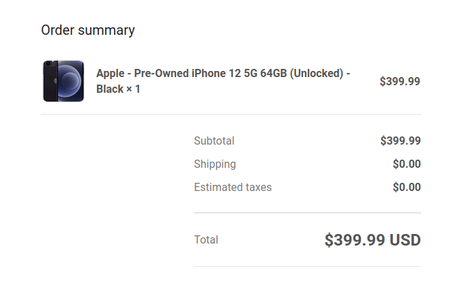Image resolution: width=464 pixels, height=294 pixels.
Task: Click the divider line below the product row
Action: click(x=231, y=115)
